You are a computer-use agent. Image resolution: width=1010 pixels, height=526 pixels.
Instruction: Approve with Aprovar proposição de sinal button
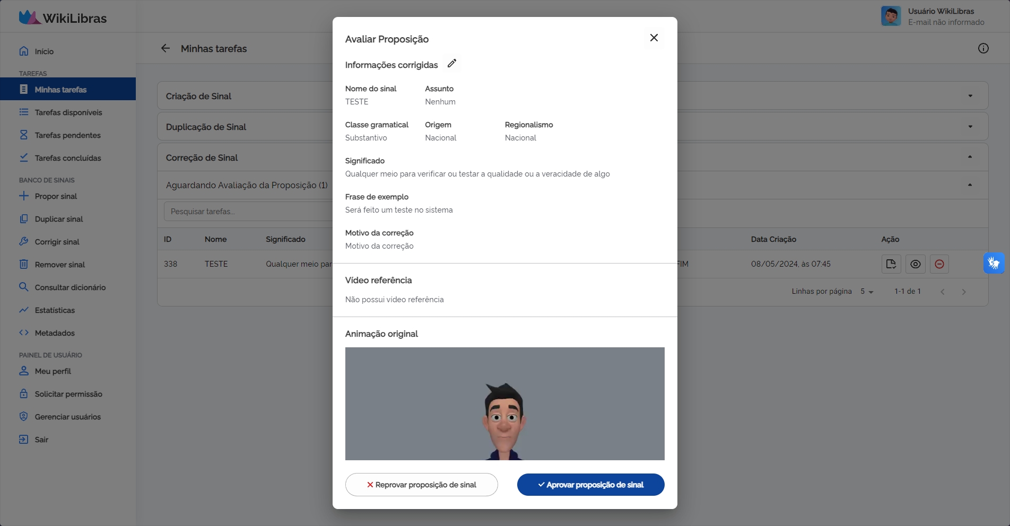click(x=590, y=485)
